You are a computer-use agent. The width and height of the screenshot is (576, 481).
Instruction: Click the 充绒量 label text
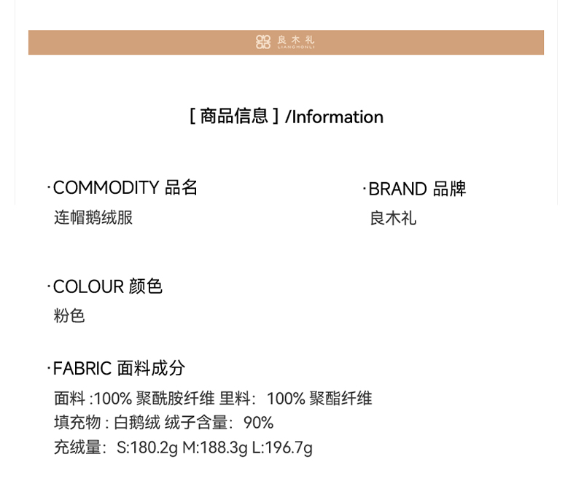[77, 447]
